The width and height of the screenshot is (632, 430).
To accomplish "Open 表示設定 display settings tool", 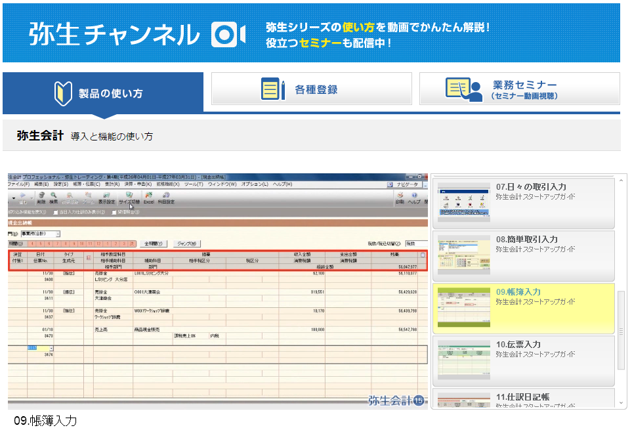I will coord(106,198).
